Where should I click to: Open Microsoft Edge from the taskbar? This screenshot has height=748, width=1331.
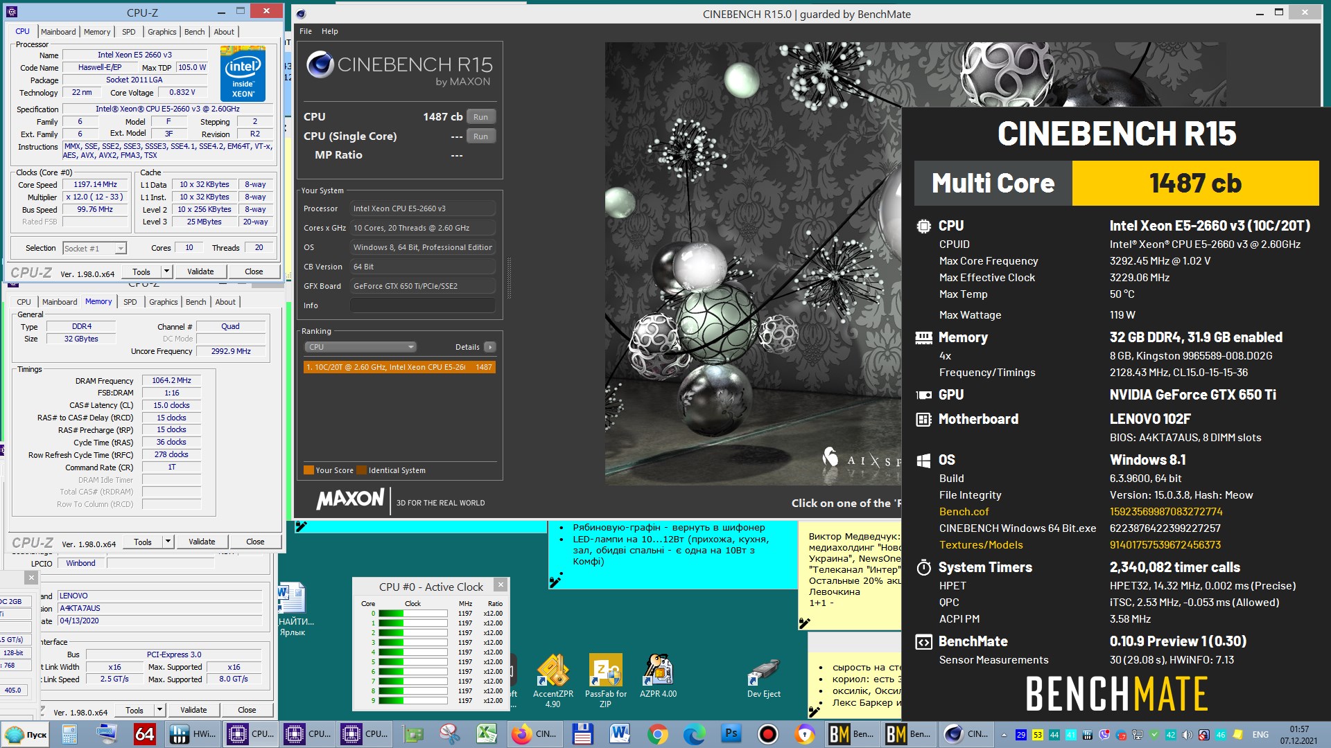[694, 734]
